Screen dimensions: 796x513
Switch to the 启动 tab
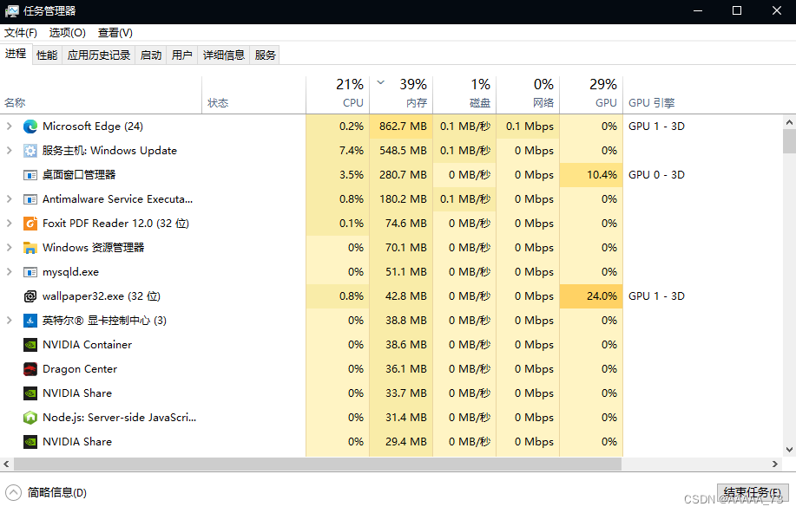[151, 55]
